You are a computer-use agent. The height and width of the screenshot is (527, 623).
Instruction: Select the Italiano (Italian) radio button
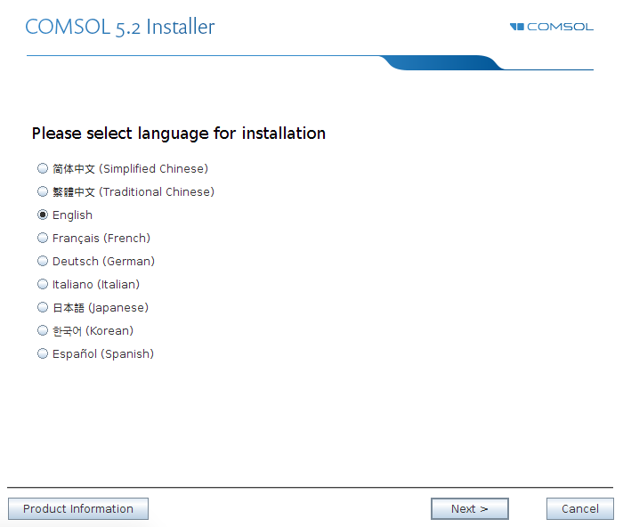(43, 284)
